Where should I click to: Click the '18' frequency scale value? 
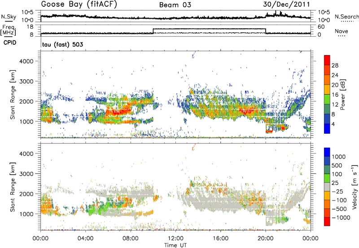[30, 27]
